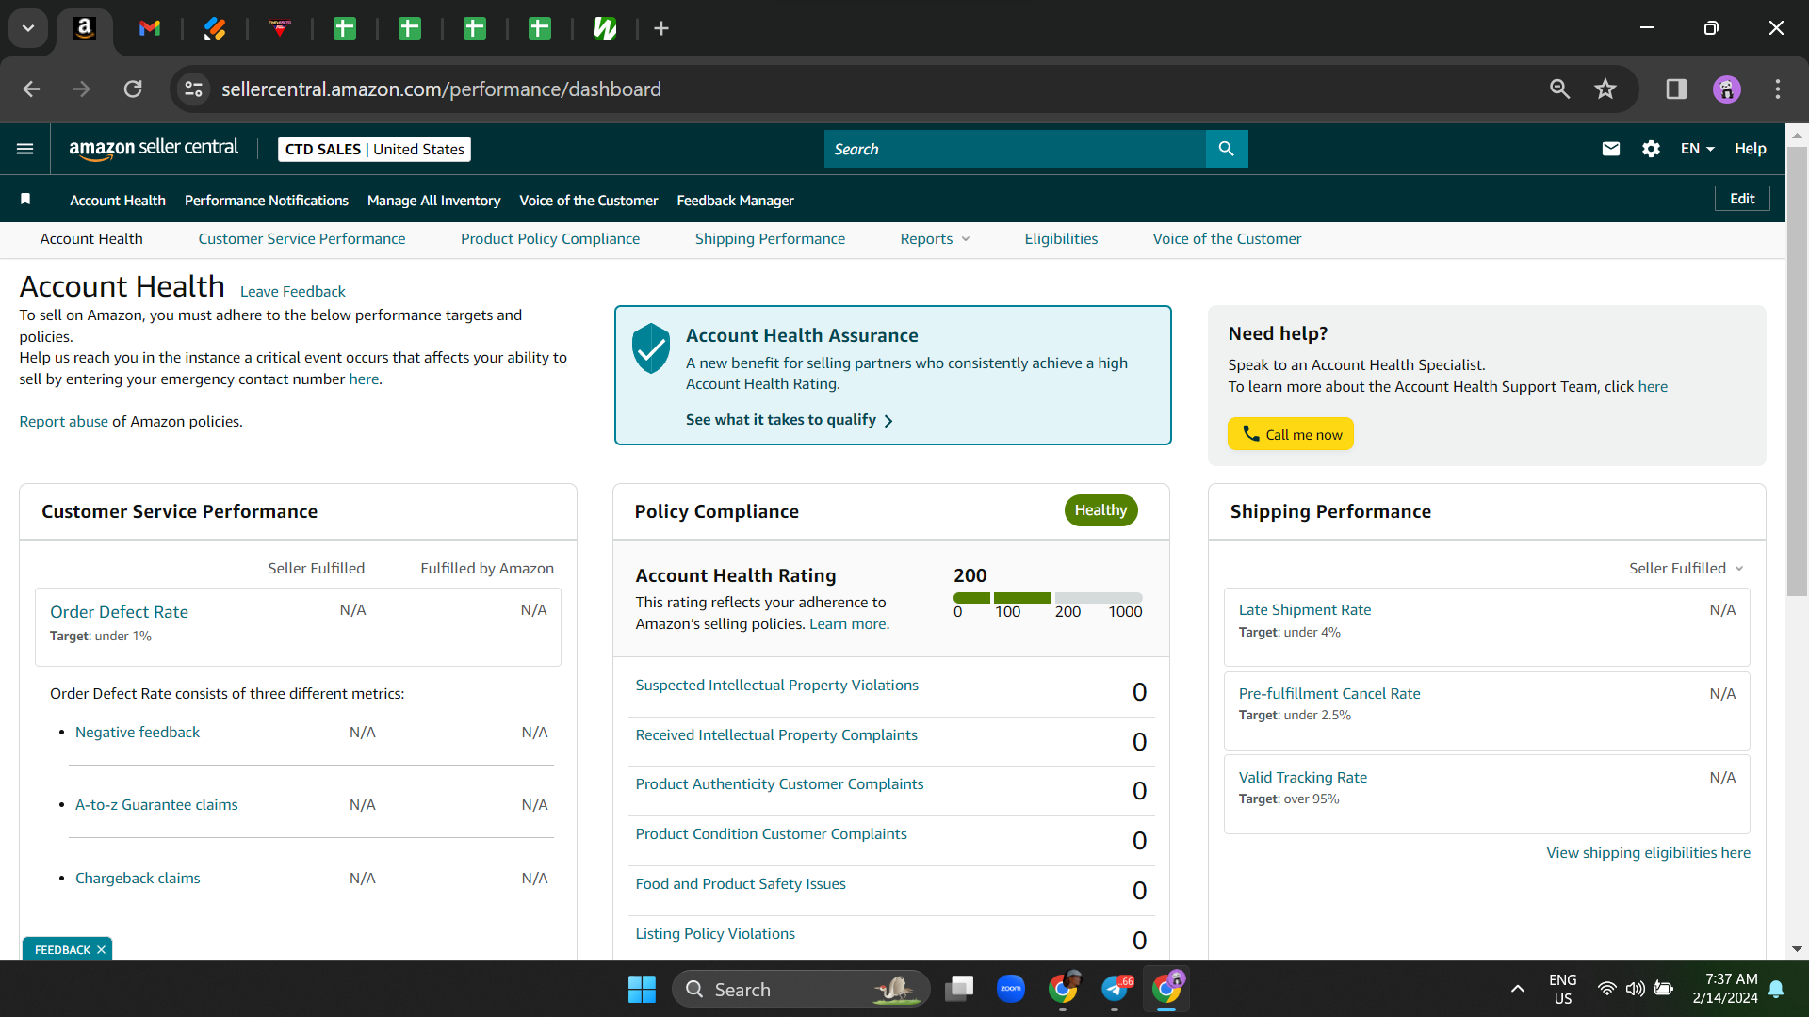The height and width of the screenshot is (1017, 1809).
Task: Click Learn more about Account Health Rating
Action: [x=848, y=624]
